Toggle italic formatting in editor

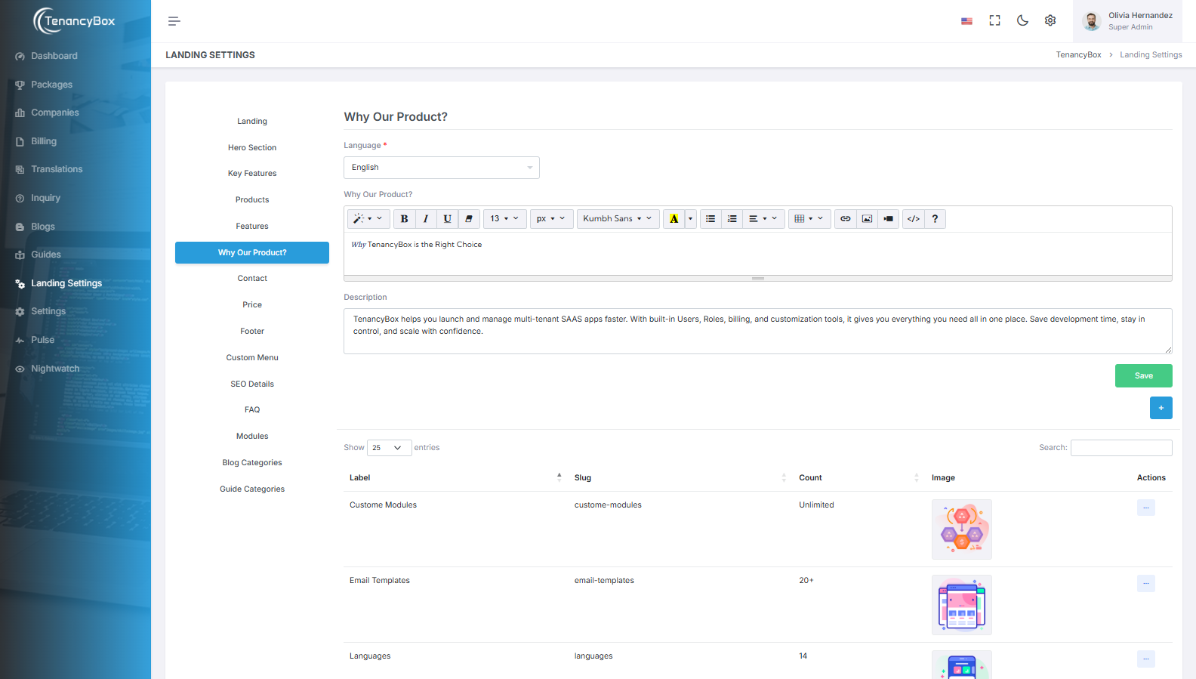click(426, 219)
